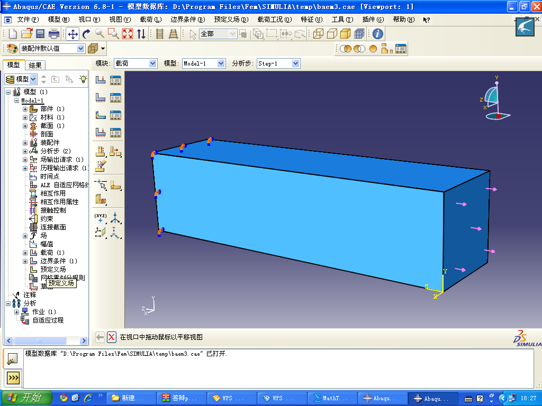Click the Windows 开始 Start button

click(x=26, y=398)
